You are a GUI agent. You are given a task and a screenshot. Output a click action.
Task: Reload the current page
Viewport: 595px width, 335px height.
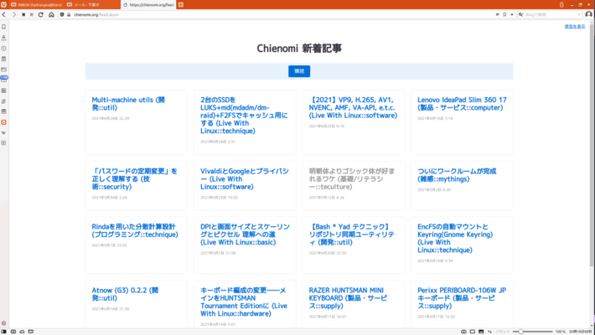point(41,15)
